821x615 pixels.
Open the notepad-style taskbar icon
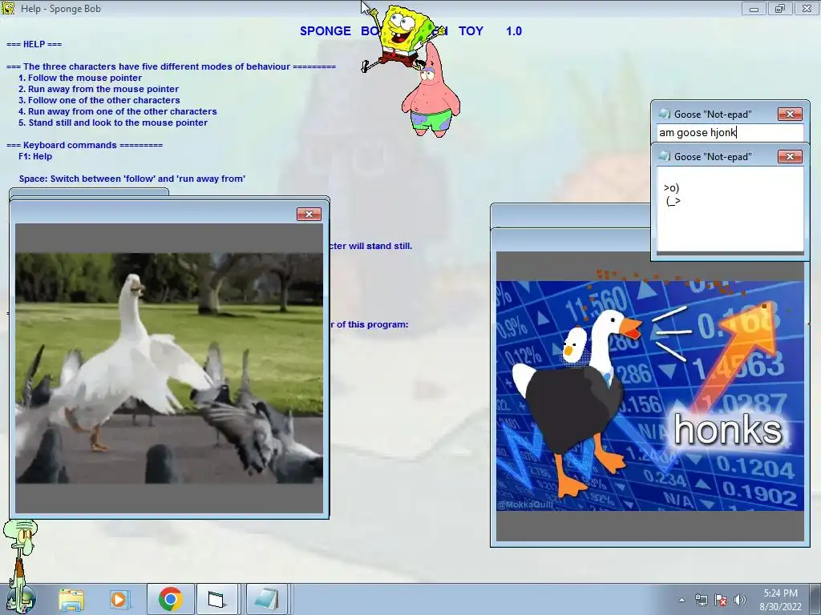266,599
